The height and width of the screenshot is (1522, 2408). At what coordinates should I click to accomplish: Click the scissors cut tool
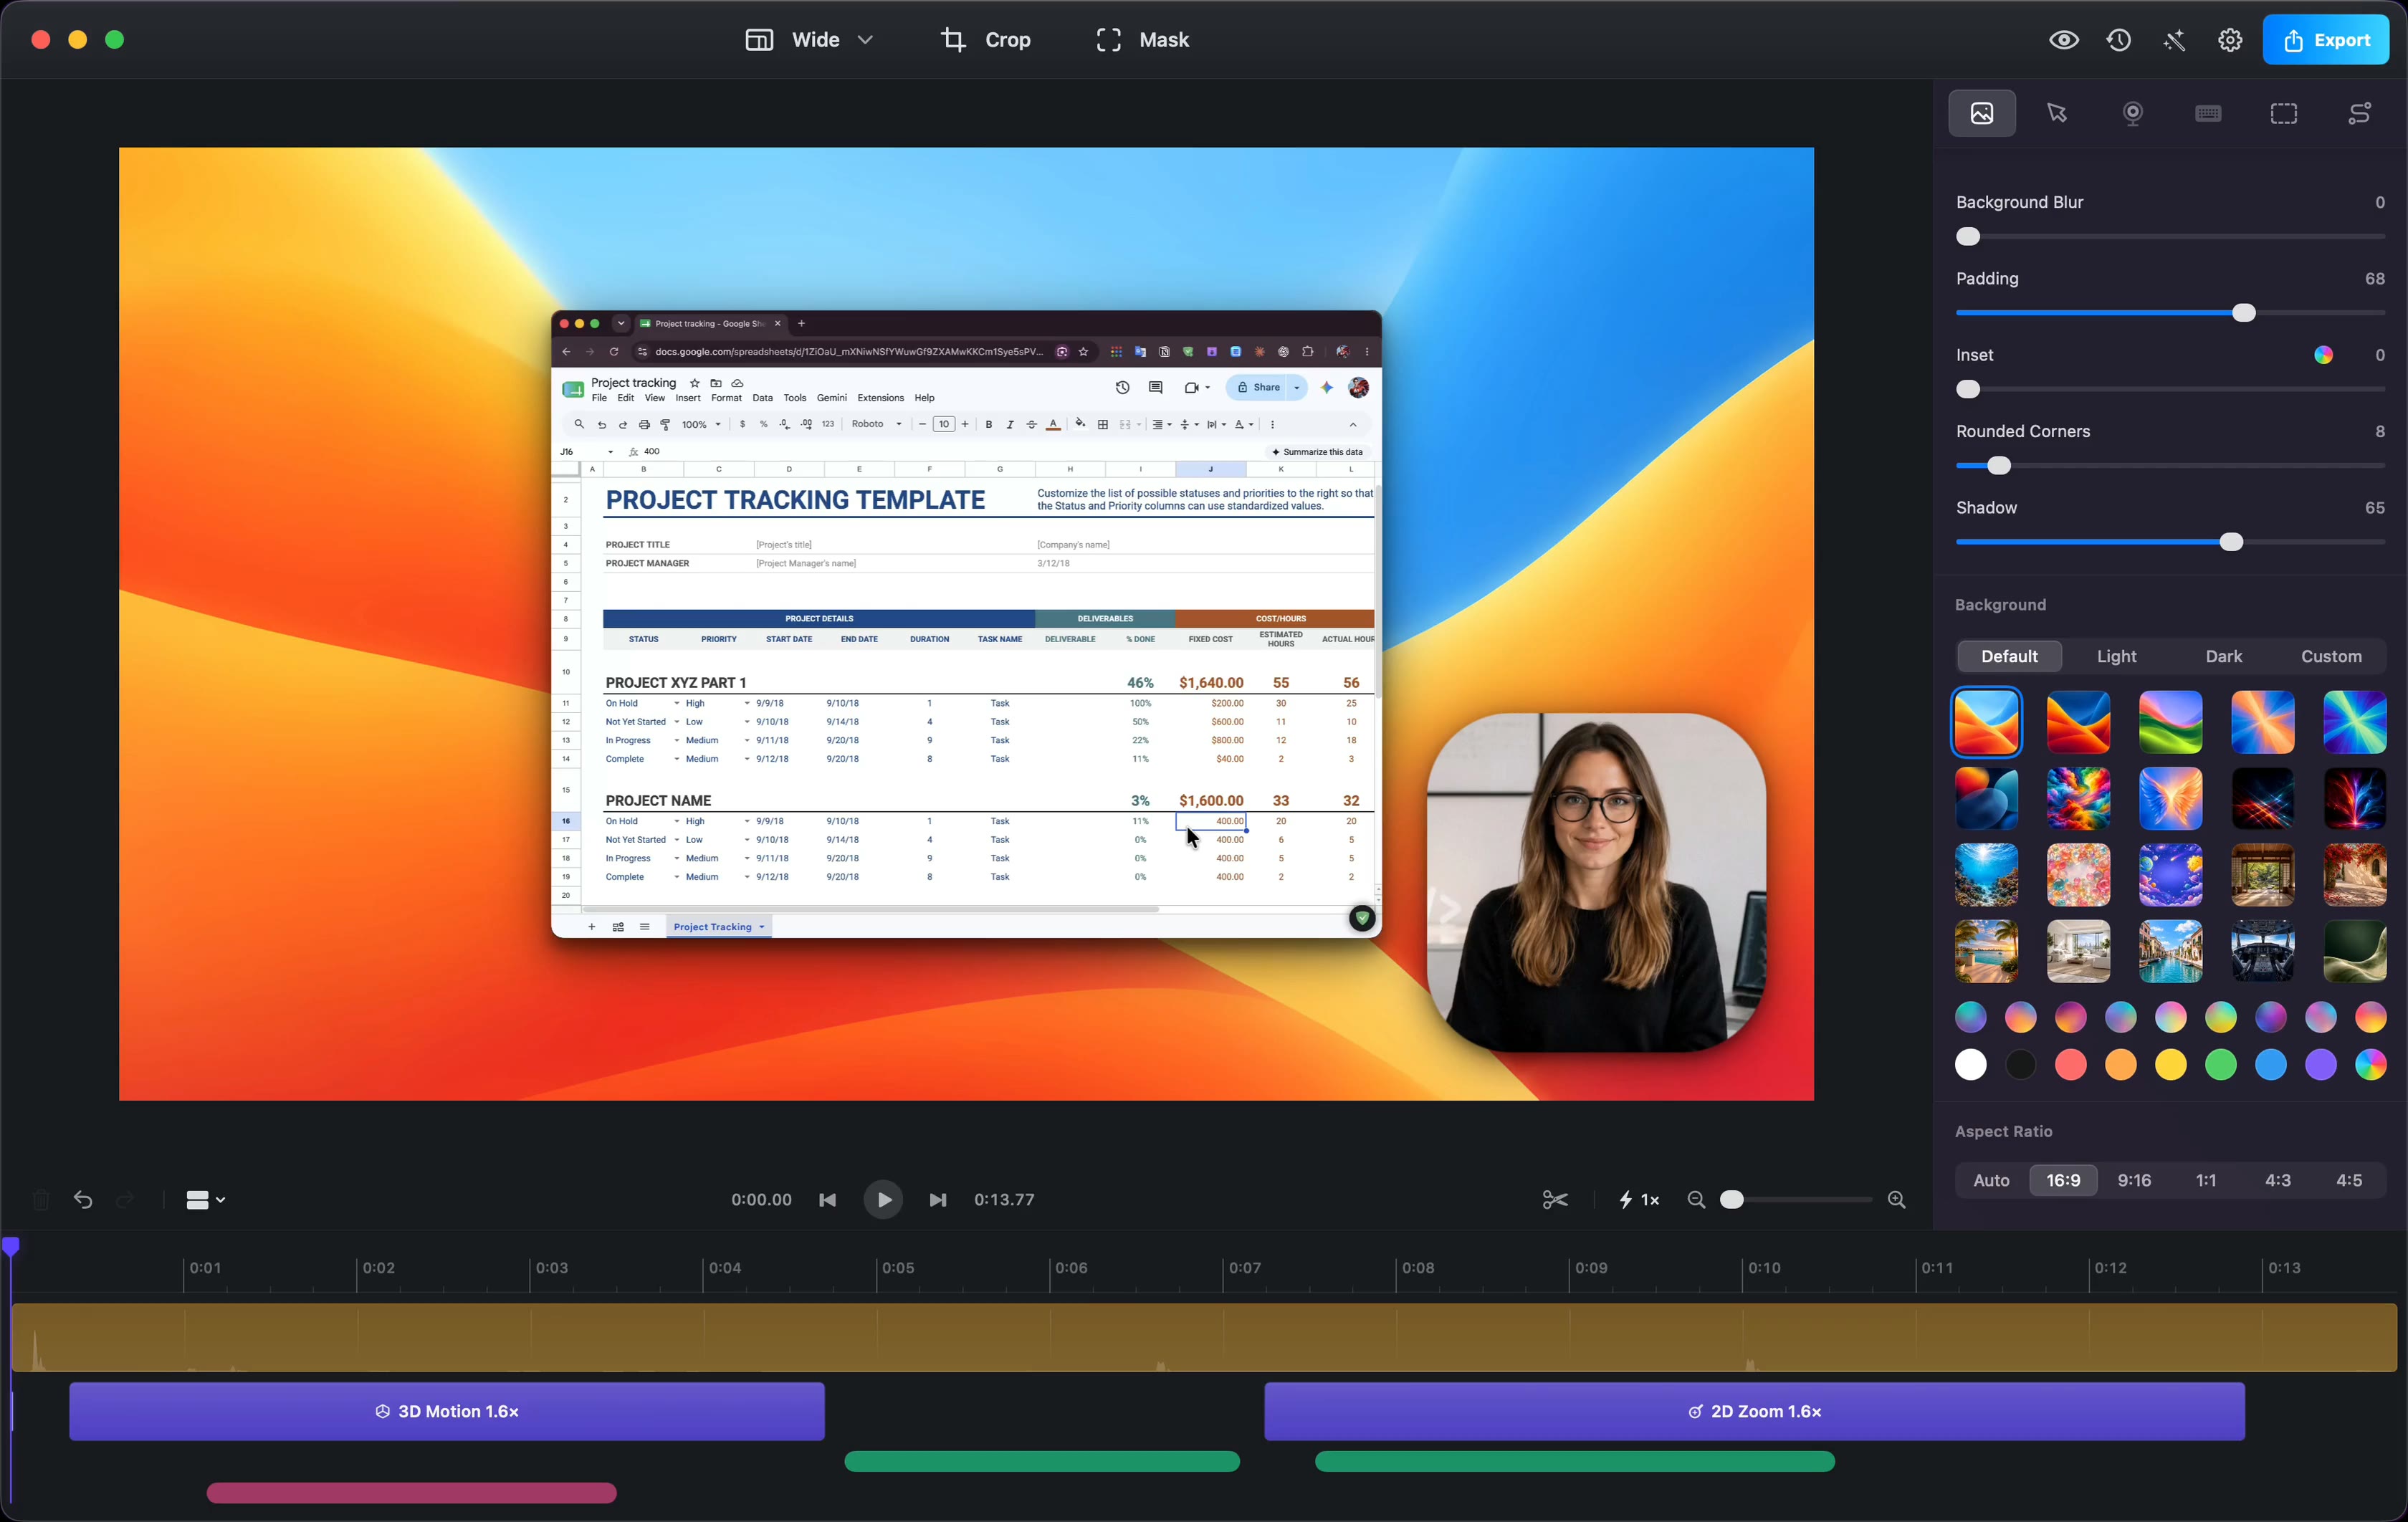[x=1555, y=1199]
